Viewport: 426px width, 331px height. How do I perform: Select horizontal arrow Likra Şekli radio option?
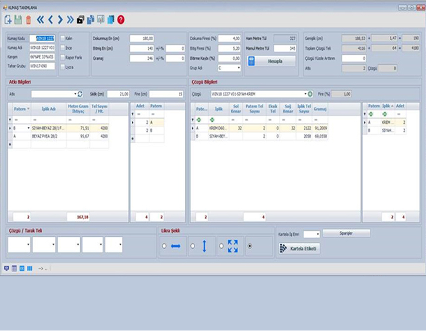click(x=164, y=246)
